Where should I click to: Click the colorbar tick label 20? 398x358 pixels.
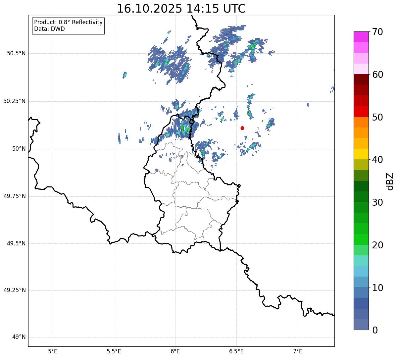tap(377, 245)
